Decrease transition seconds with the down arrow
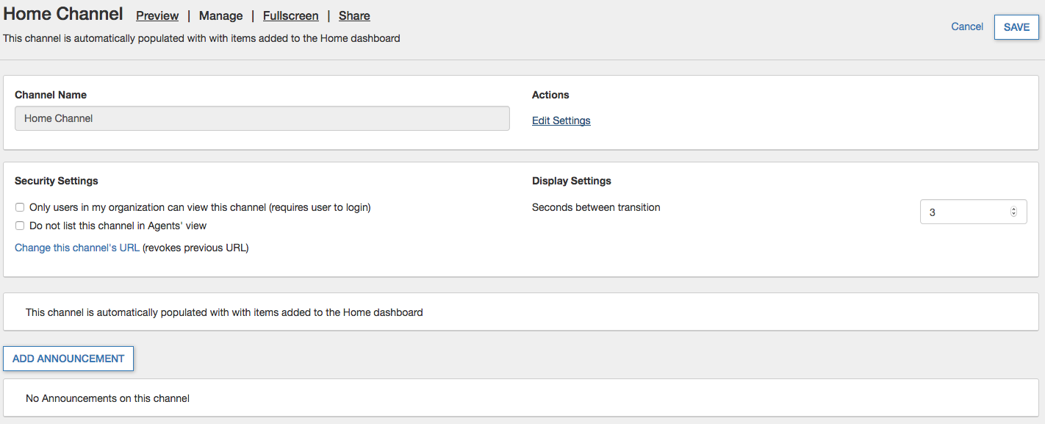Viewport: 1045px width, 424px height. click(x=1014, y=215)
